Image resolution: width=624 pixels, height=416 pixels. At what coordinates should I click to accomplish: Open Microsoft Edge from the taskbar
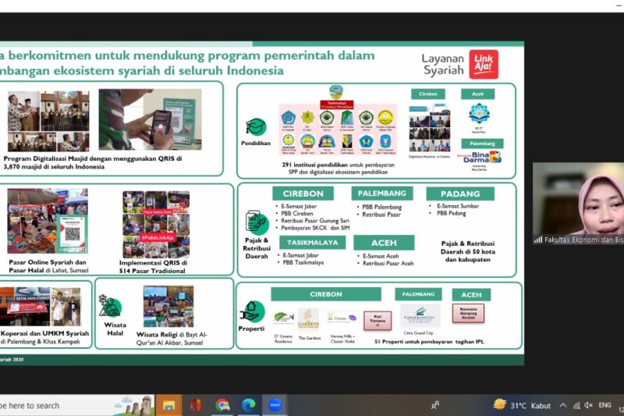pyautogui.click(x=249, y=405)
